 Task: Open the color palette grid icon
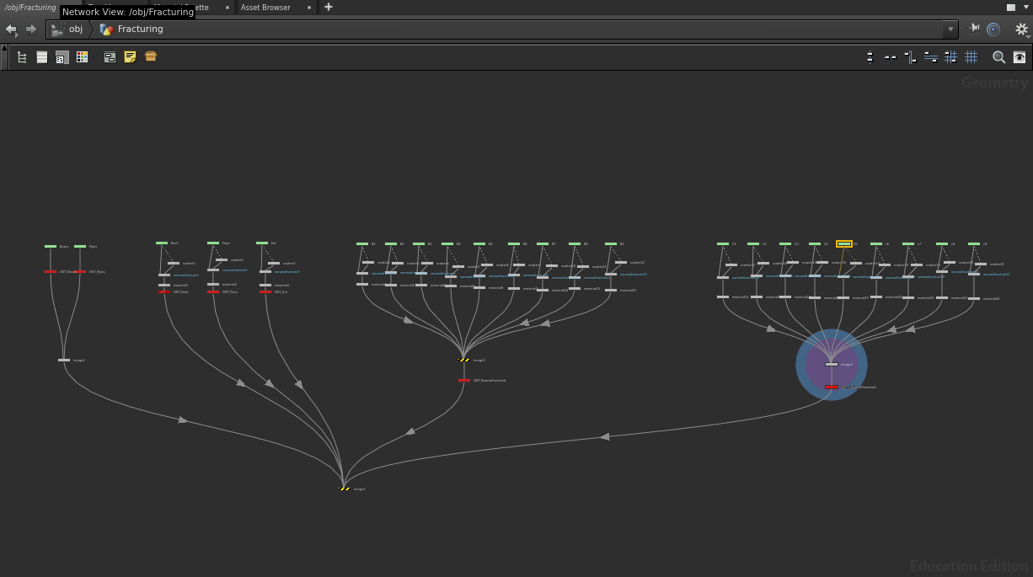click(x=83, y=57)
